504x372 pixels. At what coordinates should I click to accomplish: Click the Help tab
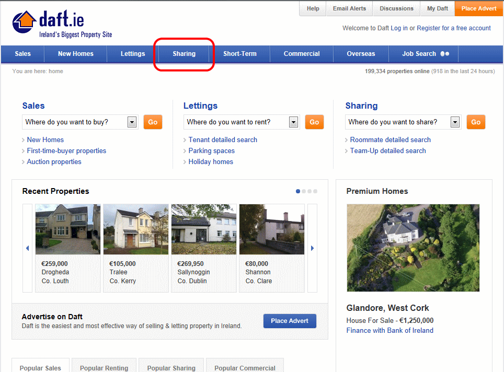tap(313, 9)
